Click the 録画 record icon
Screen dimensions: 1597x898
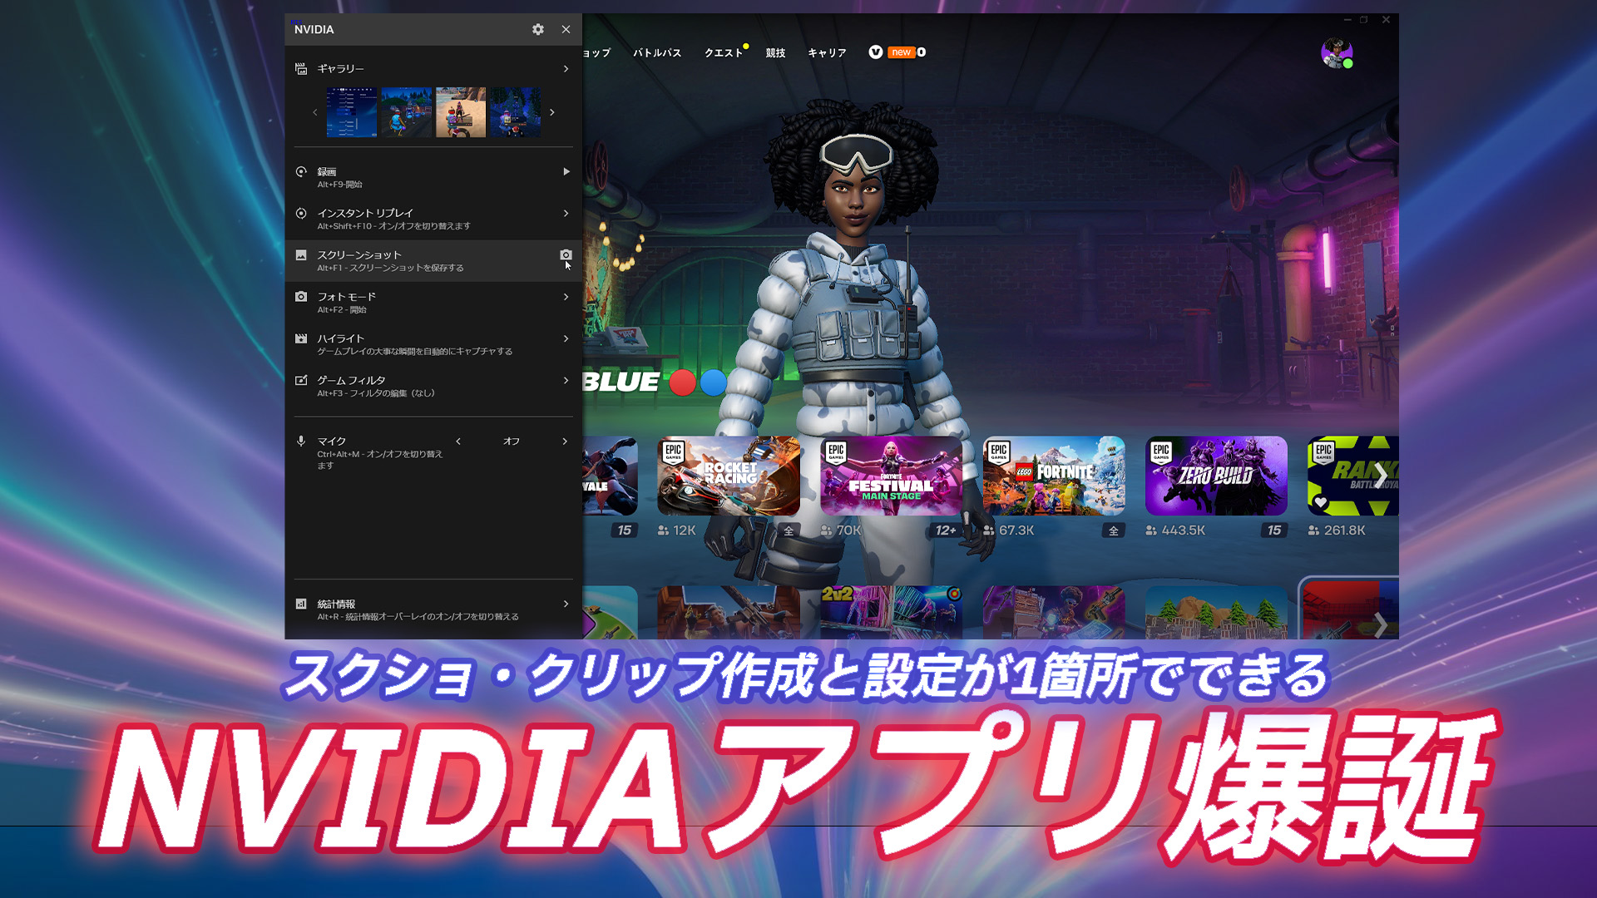pos(301,171)
